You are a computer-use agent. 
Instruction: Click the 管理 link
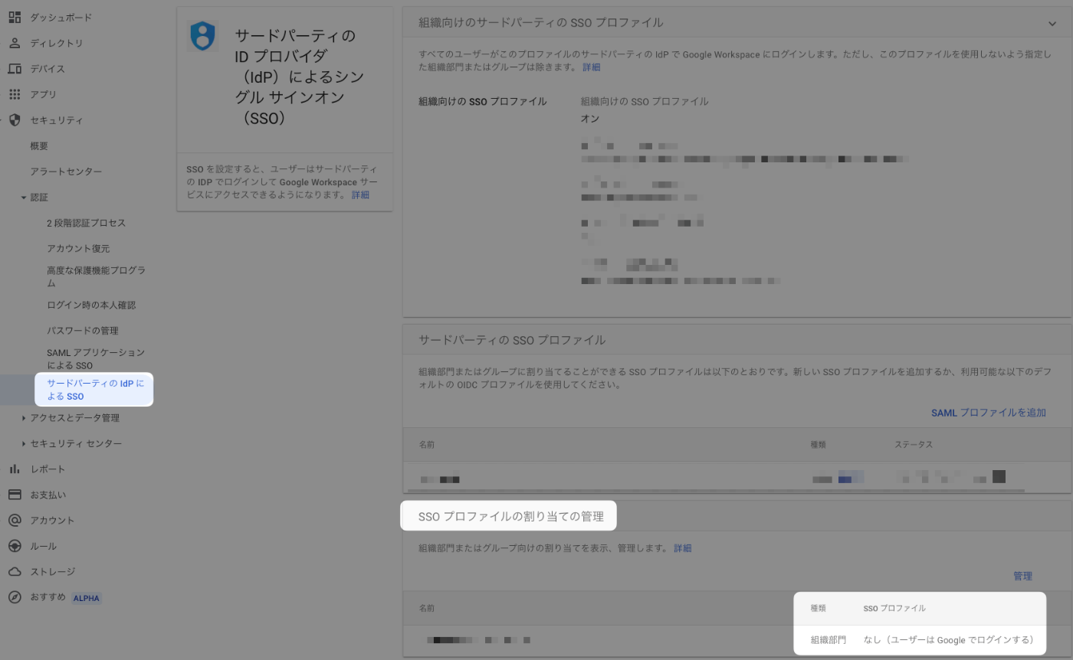1022,576
